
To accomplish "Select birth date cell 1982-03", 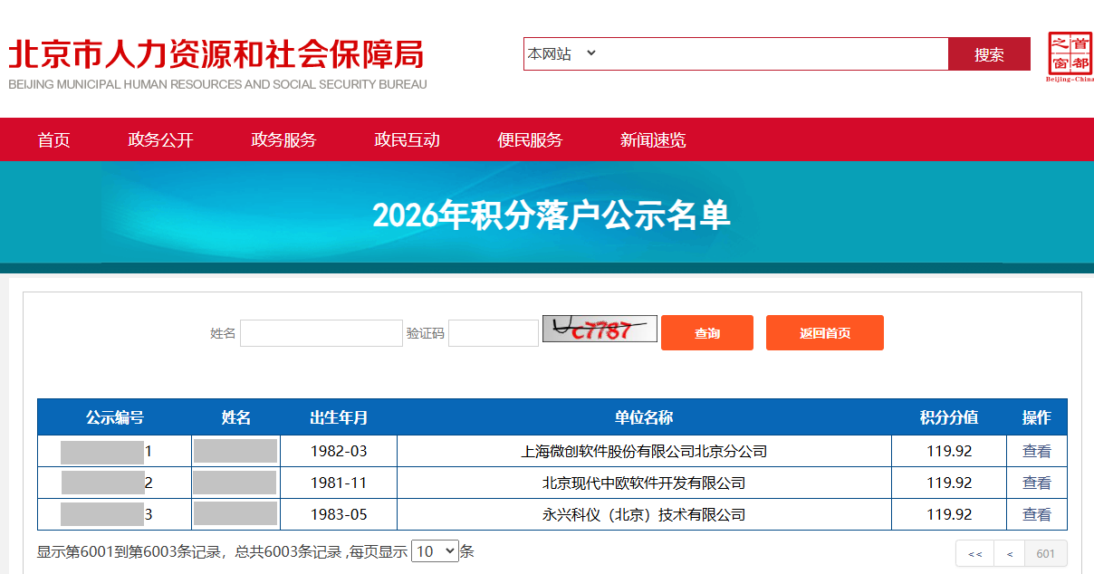I will 339,451.
